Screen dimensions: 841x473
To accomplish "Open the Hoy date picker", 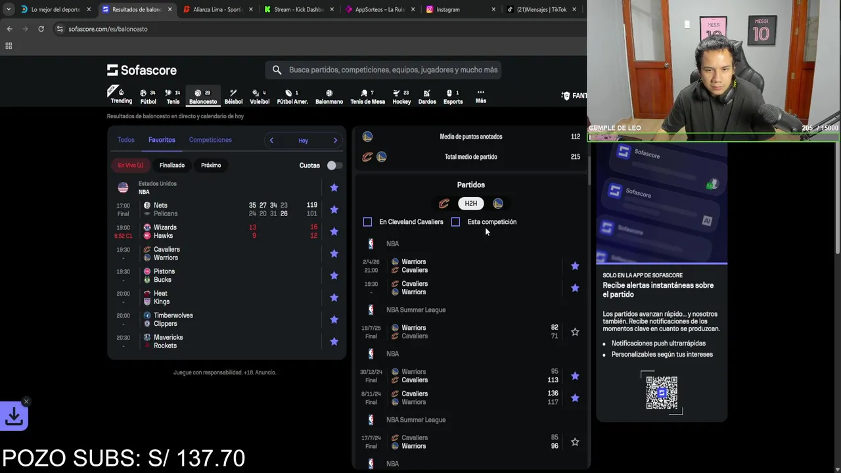I will tap(303, 141).
